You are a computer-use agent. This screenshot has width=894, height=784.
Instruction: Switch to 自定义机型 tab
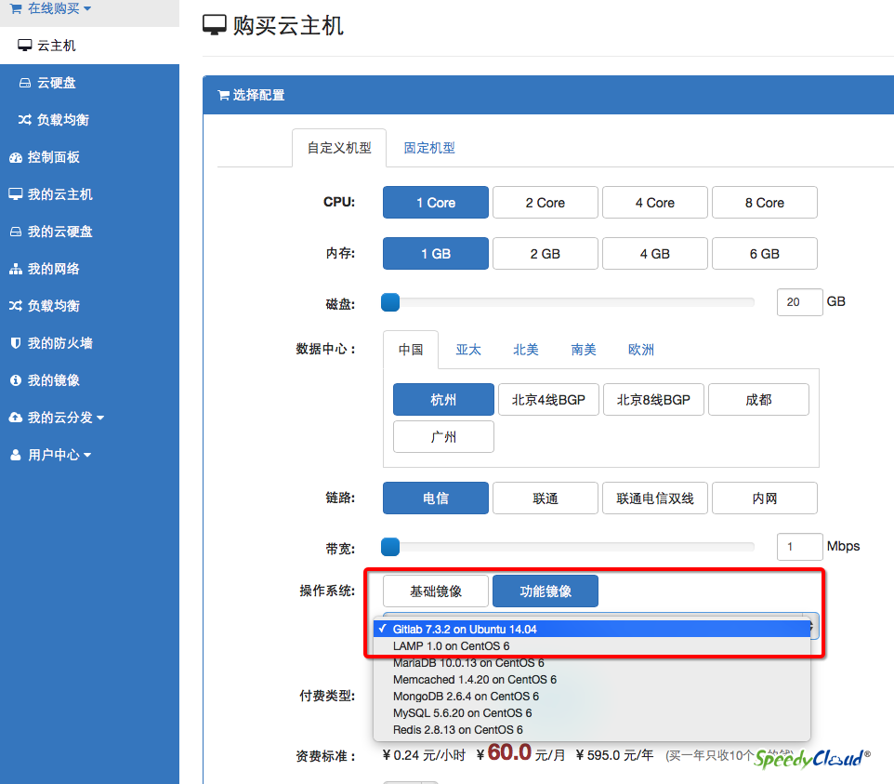[x=339, y=148]
